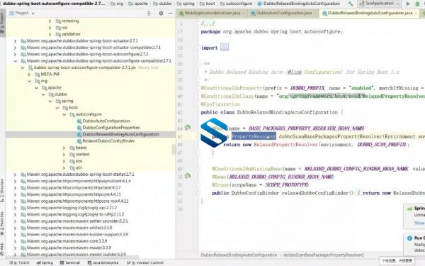Image resolution: width=425 pixels, height=266 pixels.
Task: Select the util package in tree
Action: click(79, 167)
